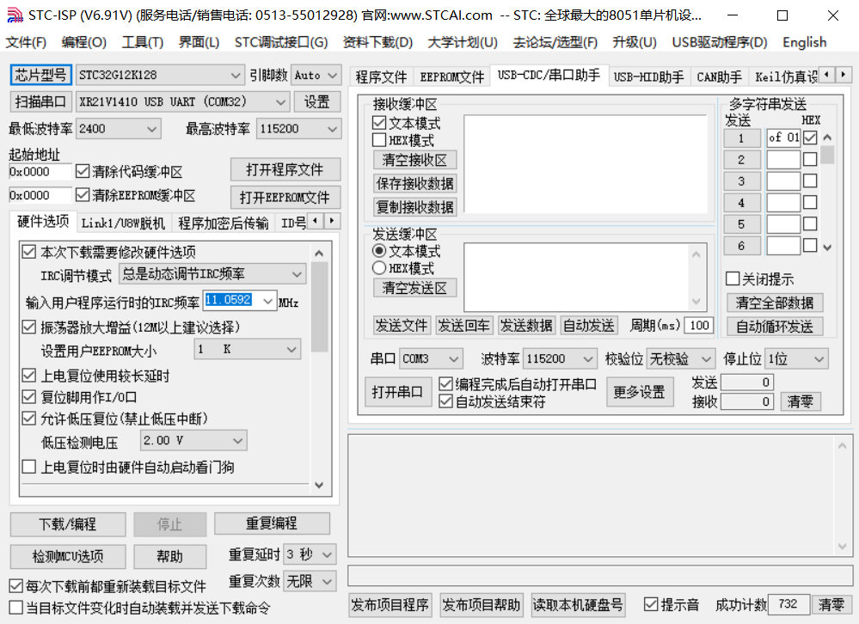Switch to USB-HID助手 tab
The width and height of the screenshot is (859, 624).
(648, 77)
